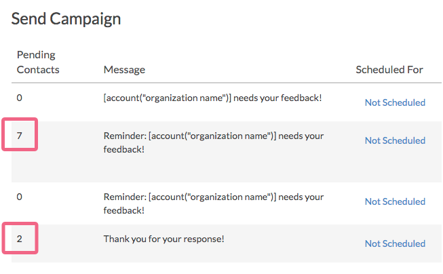The width and height of the screenshot is (443, 274).
Task: Select the first 'needs your feedback!' invite message
Action: pos(212,98)
